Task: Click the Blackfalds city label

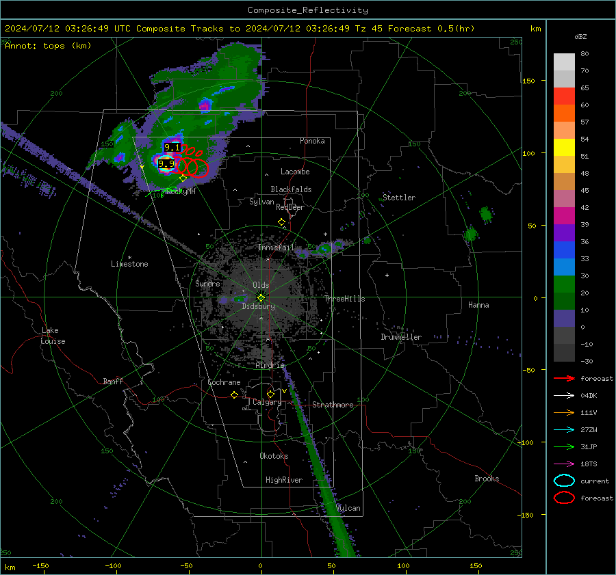Action: tap(291, 189)
